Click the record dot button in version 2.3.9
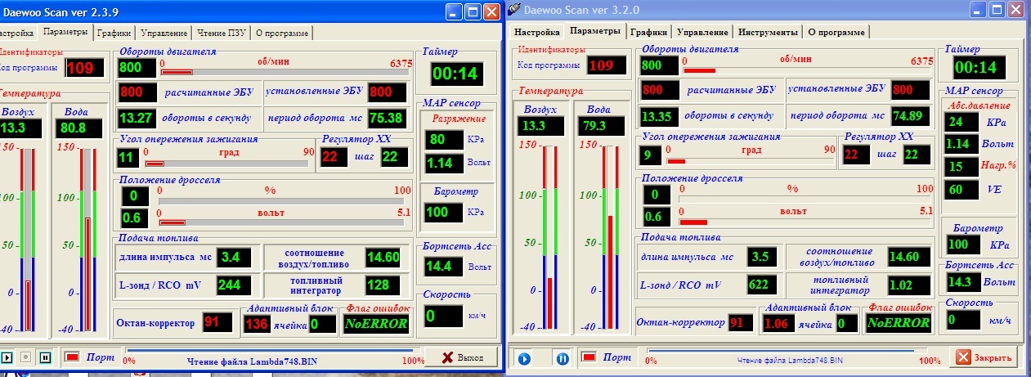This screenshot has height=377, width=1031. 25,357
